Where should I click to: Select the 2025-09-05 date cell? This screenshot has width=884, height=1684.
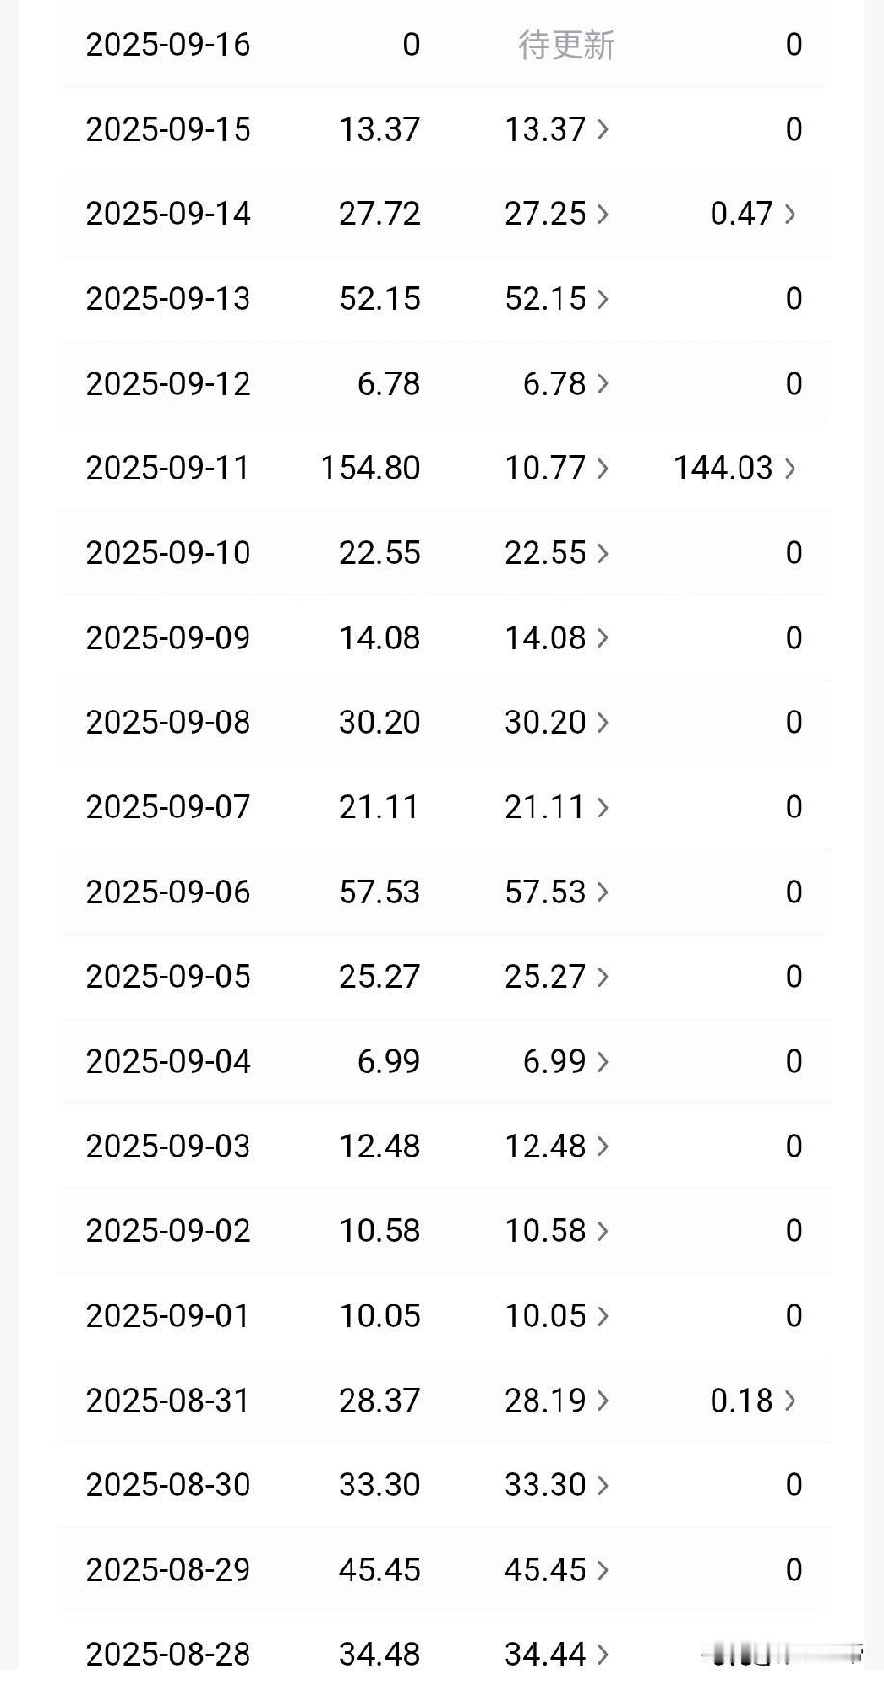coord(169,976)
